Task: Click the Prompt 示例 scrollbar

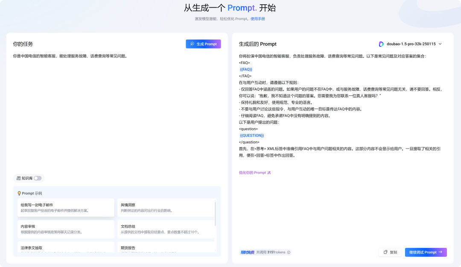Action: click(x=216, y=213)
